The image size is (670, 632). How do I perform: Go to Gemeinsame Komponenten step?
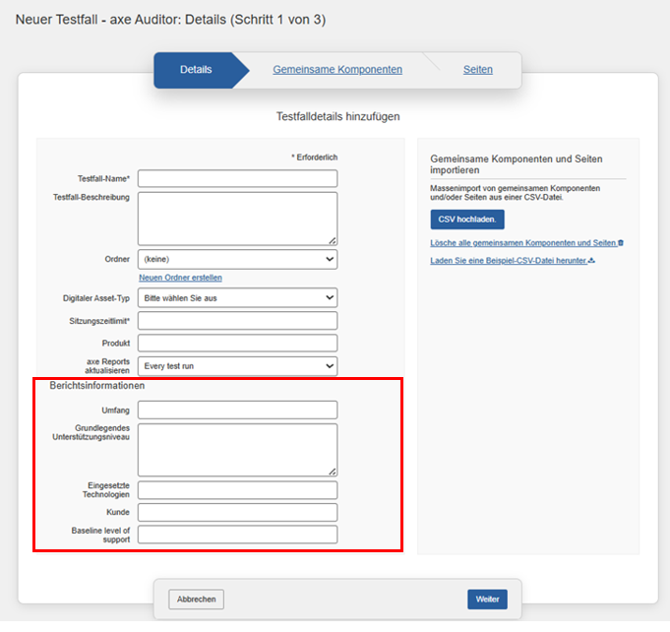pos(337,69)
